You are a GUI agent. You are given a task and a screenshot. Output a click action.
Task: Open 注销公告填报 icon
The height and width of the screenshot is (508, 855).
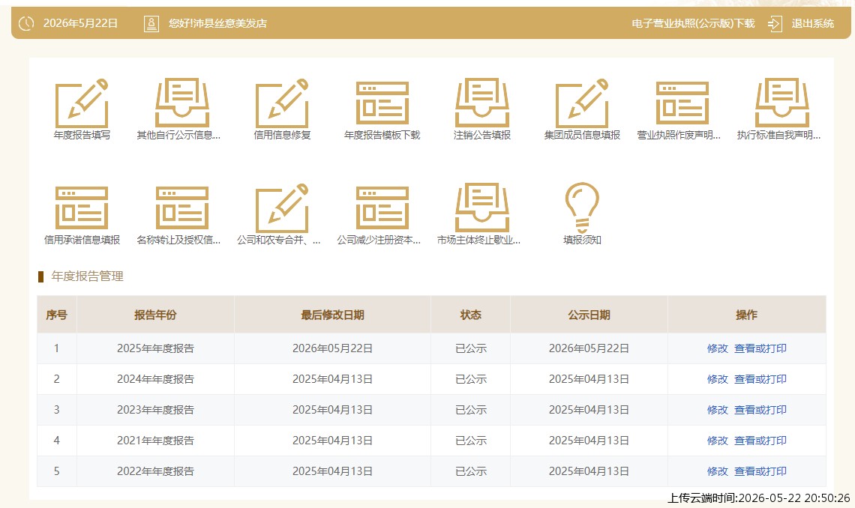[482, 103]
